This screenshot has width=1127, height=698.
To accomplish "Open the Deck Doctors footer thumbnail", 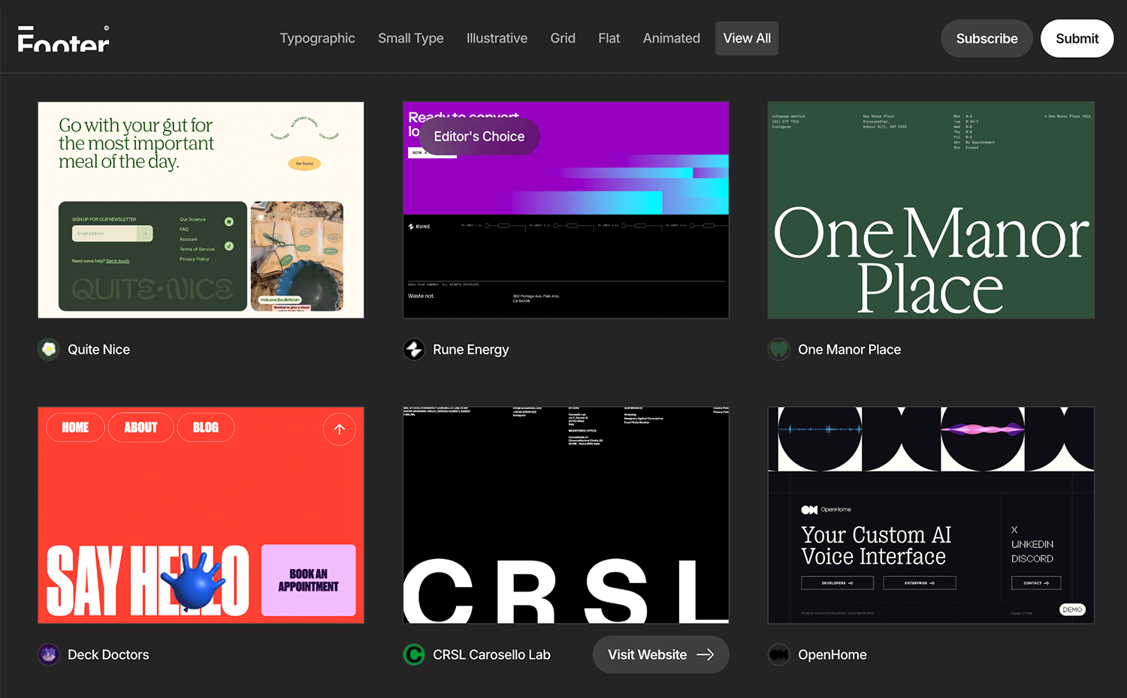I will 201,516.
